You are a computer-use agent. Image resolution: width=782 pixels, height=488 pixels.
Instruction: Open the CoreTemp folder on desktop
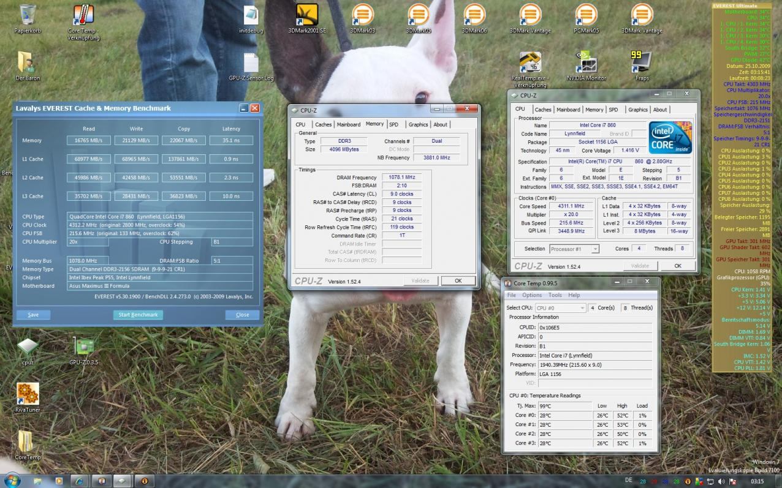[x=27, y=446]
